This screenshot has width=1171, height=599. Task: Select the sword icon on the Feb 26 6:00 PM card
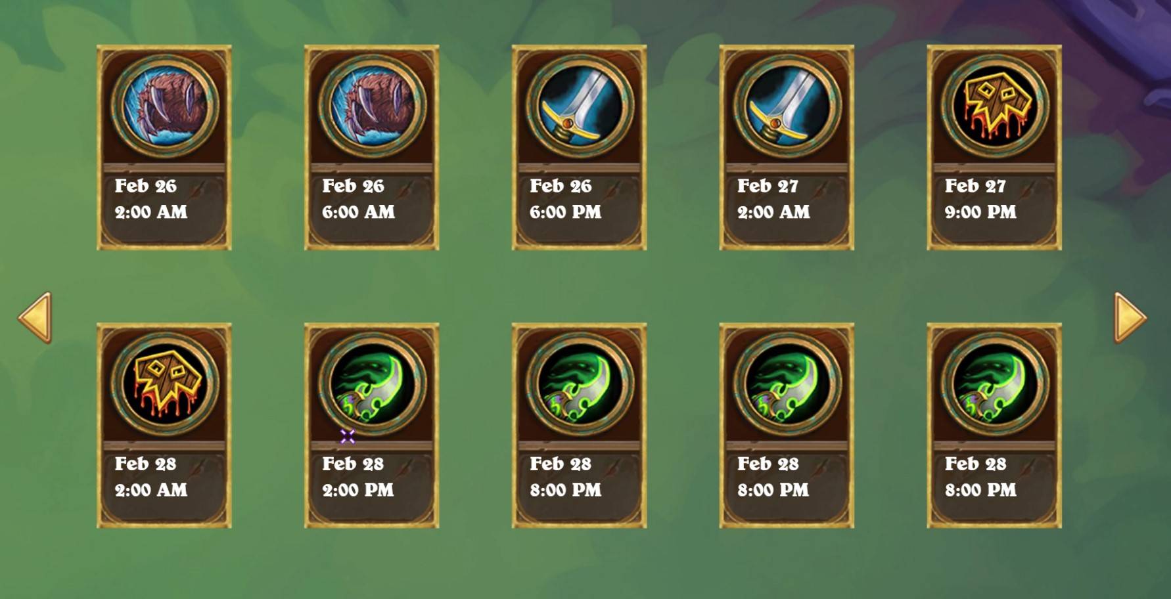point(580,106)
